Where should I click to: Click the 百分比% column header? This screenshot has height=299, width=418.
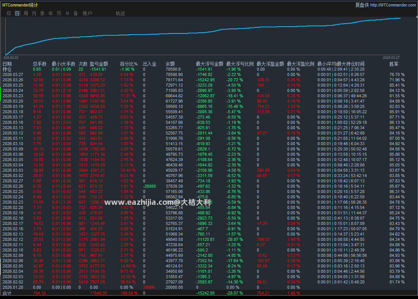129,64
